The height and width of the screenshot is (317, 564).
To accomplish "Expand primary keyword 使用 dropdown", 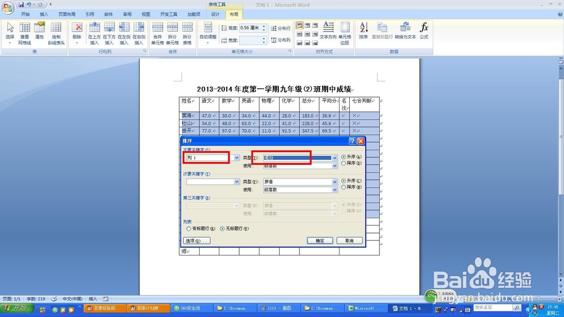I will pyautogui.click(x=334, y=166).
